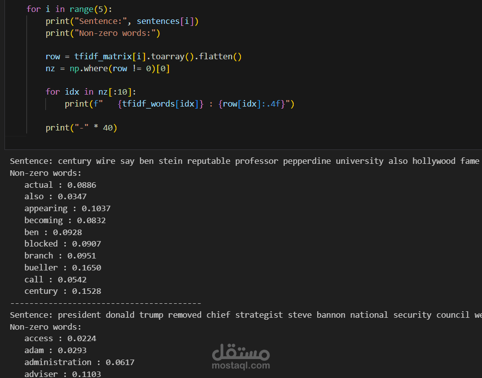This screenshot has width=482, height=378.
Task: Click output line 'ben : 0.0928'
Action: pyautogui.click(x=53, y=232)
